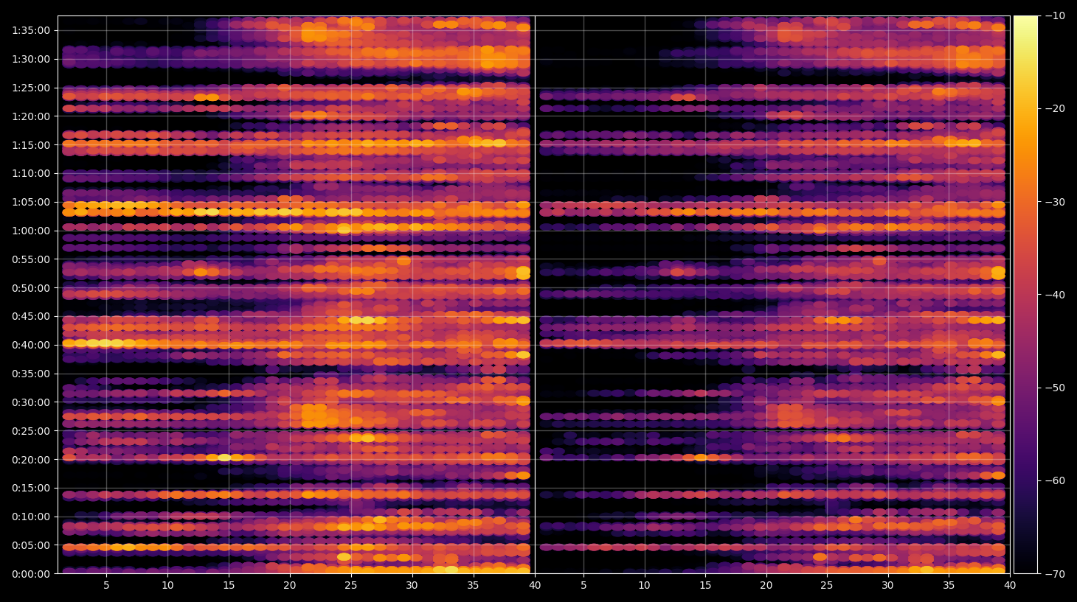1077x602 pixels.
Task: Click x-axis label 35 under left heatmap
Action: (x=473, y=585)
